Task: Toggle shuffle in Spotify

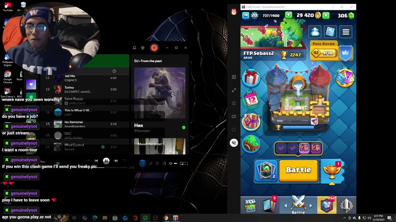Action: [88, 161]
